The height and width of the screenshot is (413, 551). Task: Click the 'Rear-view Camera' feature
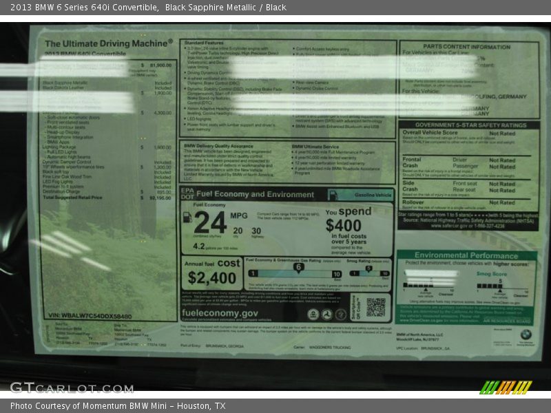(312, 83)
